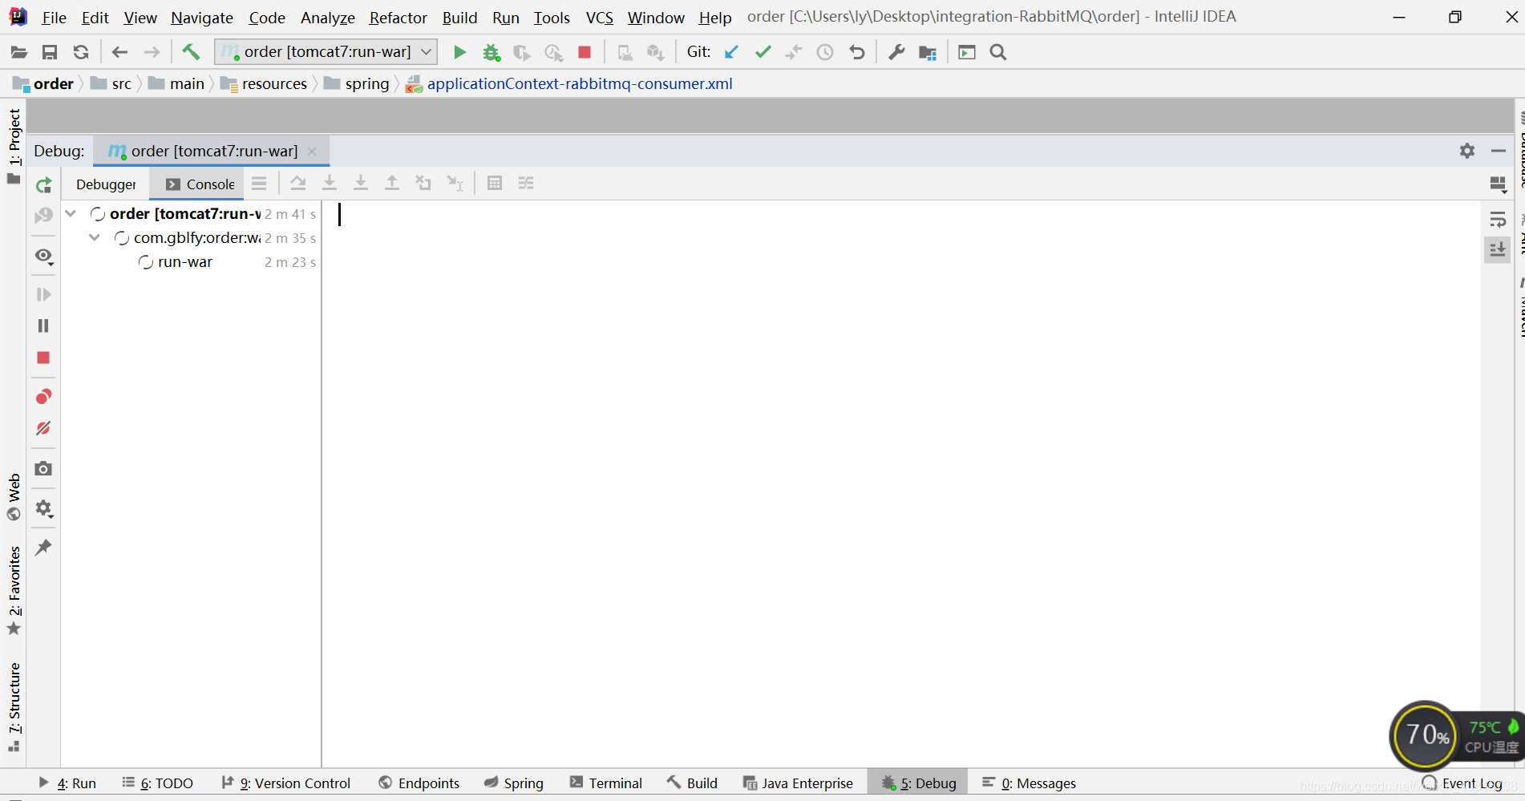Open the run configuration dropdown order [tomcat7:run-war]
The image size is (1525, 801).
[x=326, y=52]
